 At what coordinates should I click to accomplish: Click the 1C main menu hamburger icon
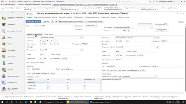[6, 1]
